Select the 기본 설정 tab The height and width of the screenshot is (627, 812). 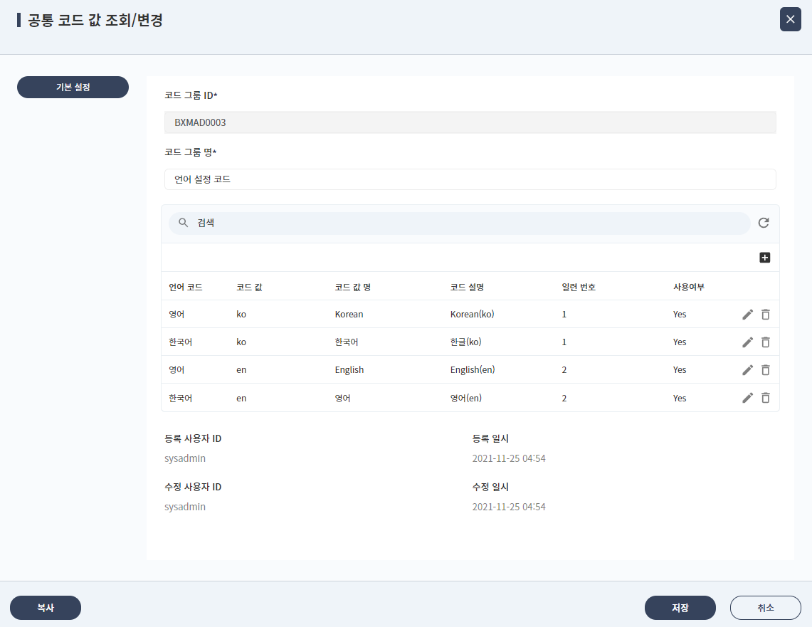coord(73,87)
